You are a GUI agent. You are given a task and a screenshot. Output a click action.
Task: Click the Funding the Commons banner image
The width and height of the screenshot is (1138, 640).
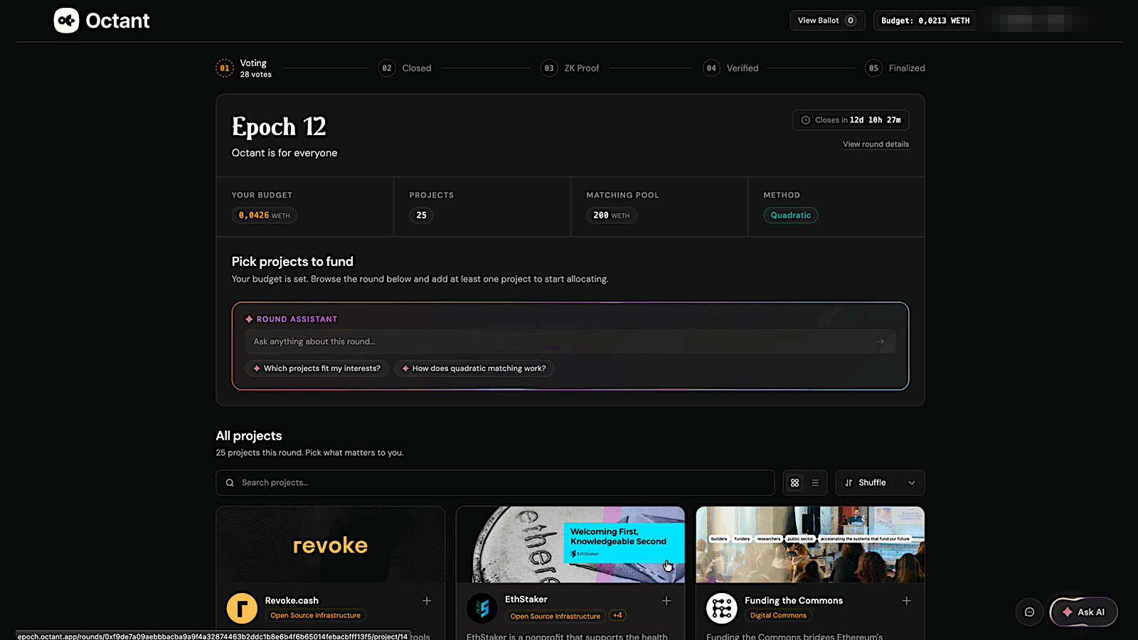tap(810, 545)
